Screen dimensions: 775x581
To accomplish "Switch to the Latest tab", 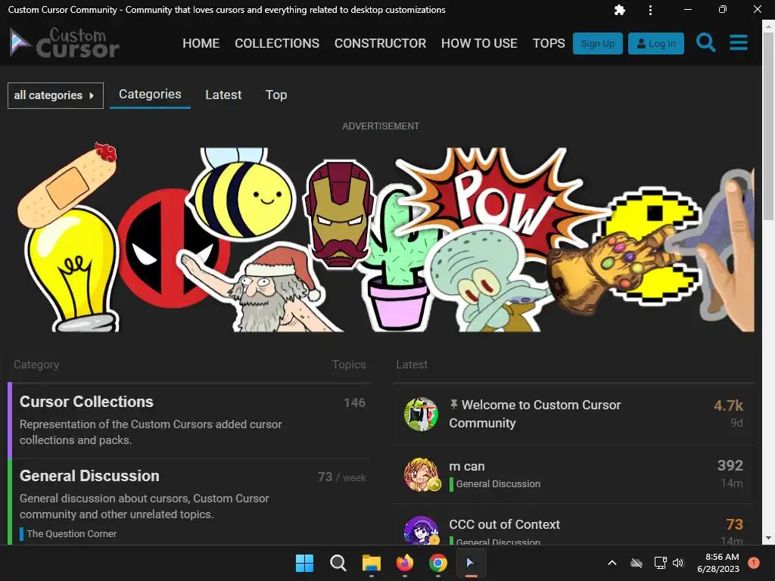I will tap(223, 95).
